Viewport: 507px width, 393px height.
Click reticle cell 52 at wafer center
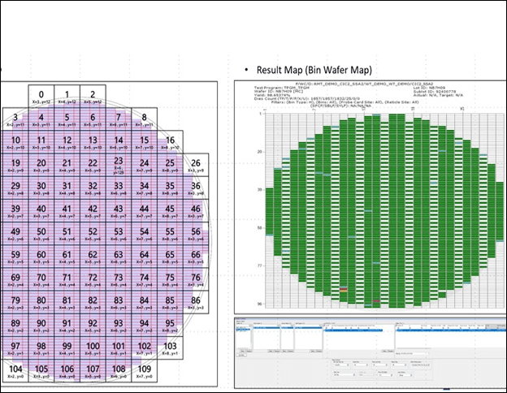(93, 233)
